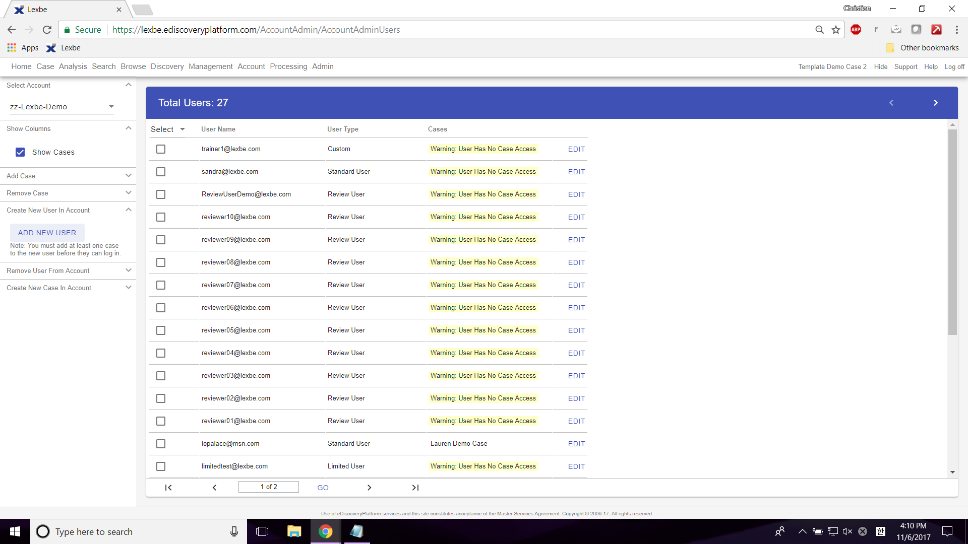
Task: Go to last page of users
Action: click(x=415, y=488)
